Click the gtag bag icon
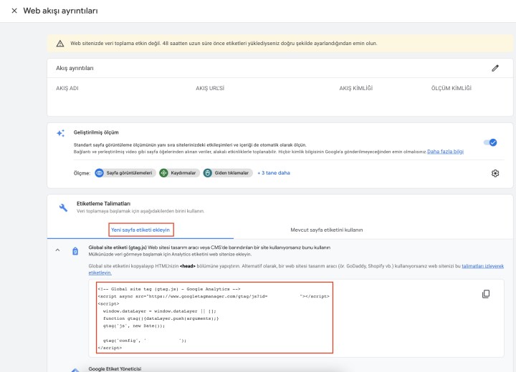This screenshot has width=516, height=372. point(75,251)
